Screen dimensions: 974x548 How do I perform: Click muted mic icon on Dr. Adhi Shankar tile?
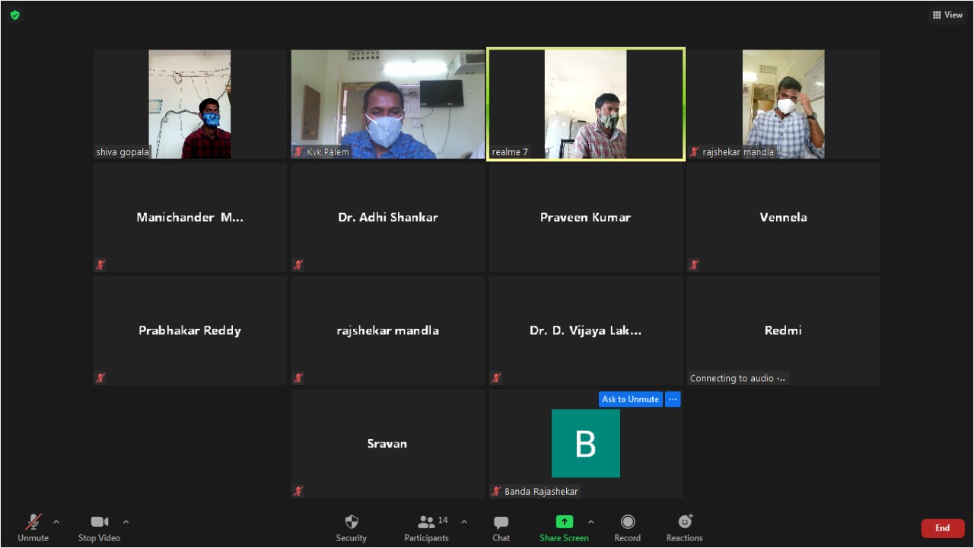(x=298, y=265)
